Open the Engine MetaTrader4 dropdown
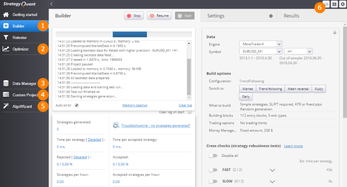This screenshot has height=187, width=347. click(260, 44)
